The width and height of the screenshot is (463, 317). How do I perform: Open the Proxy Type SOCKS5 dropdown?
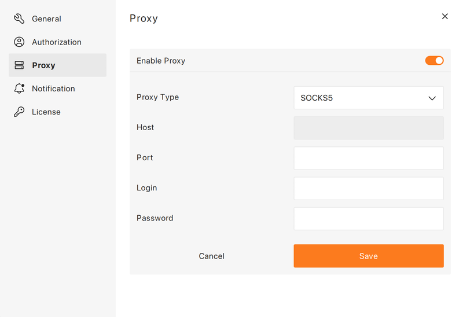point(369,98)
